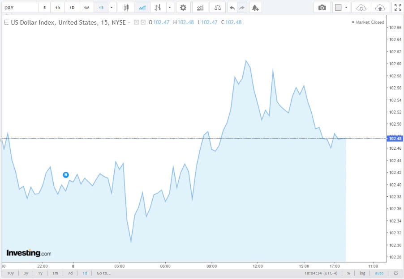This screenshot has width=404, height=279.
Task: Save chart layout via cloud upload icon
Action: coord(381,7)
